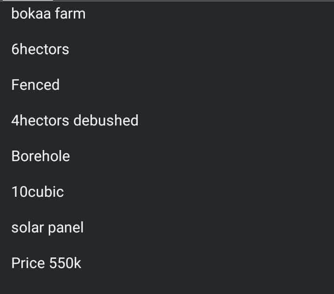Viewport: 334px width, 294px height.
Task: Click the digit "6" before hectors
Action: point(15,49)
